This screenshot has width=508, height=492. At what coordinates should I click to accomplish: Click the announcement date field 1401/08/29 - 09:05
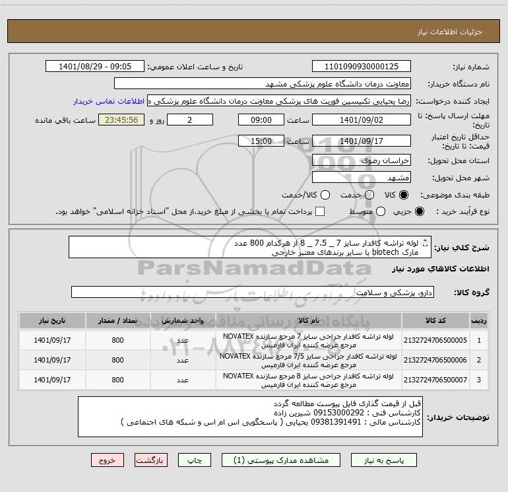[95, 67]
